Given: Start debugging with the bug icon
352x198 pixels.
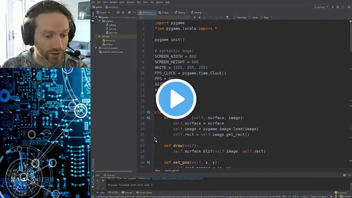Looking at the screenshot, I should pos(338,7).
